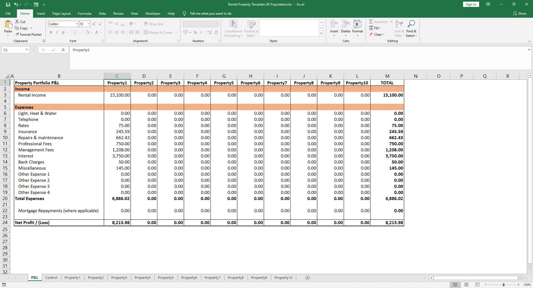This screenshot has width=533, height=288.
Task: Open the Clear dropdown
Action: pyautogui.click(x=376, y=34)
